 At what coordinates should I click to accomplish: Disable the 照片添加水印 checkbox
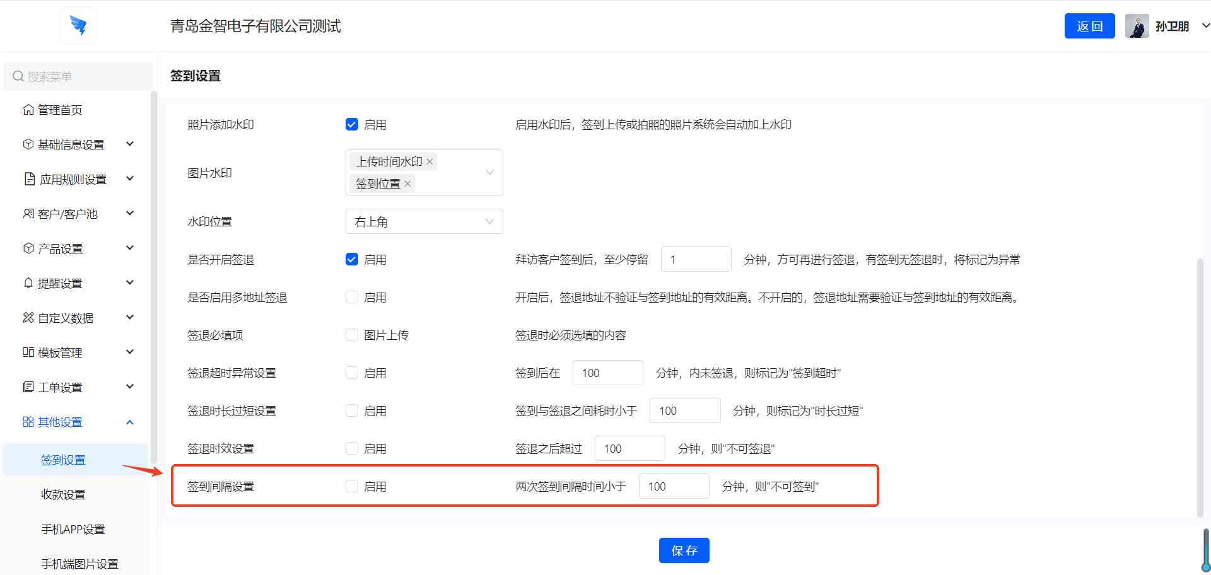click(x=352, y=125)
